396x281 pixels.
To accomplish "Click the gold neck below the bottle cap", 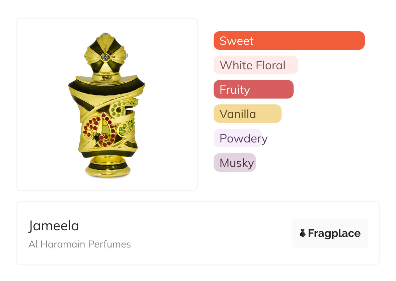I will click(x=106, y=77).
